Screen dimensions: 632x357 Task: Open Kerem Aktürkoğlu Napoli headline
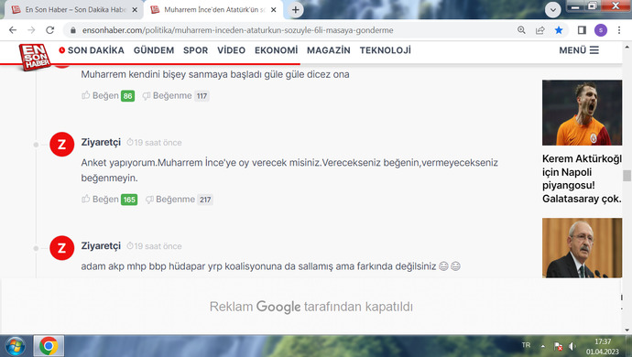coord(582,178)
